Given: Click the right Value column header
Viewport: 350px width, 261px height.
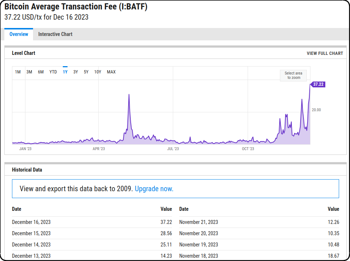Looking at the screenshot, I should 333,209.
